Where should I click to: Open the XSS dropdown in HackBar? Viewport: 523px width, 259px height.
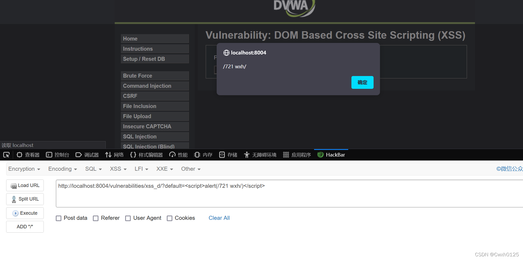(x=118, y=169)
